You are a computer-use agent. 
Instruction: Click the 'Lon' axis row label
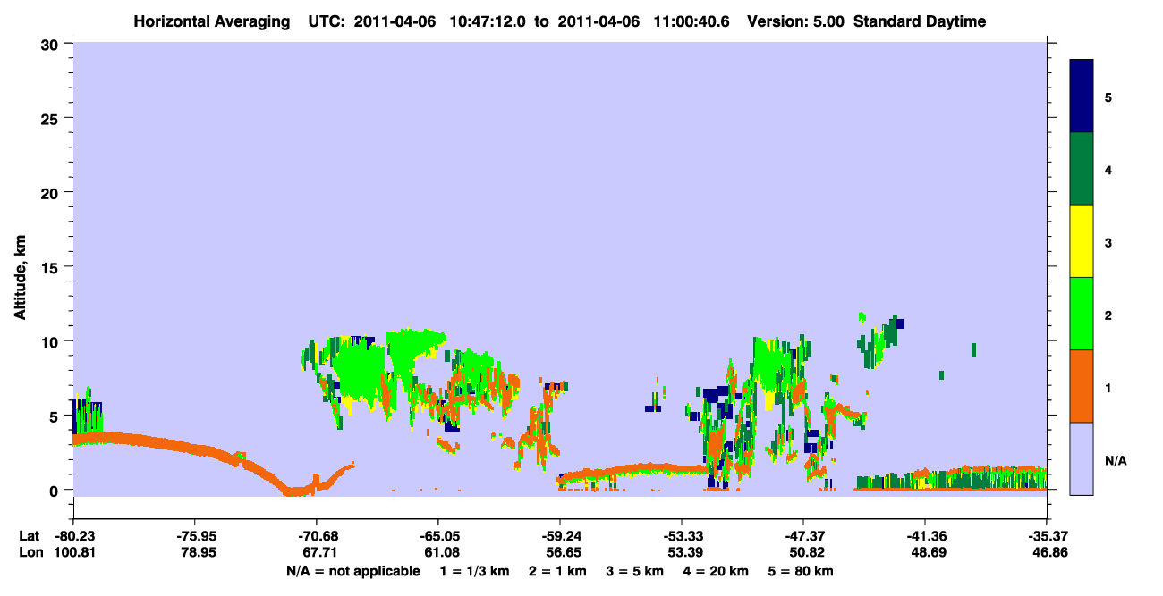coord(30,553)
